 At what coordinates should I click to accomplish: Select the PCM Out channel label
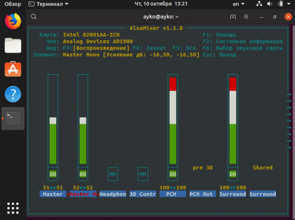(x=203, y=194)
